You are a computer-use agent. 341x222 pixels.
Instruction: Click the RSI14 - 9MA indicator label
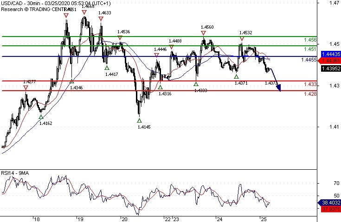tap(15, 173)
